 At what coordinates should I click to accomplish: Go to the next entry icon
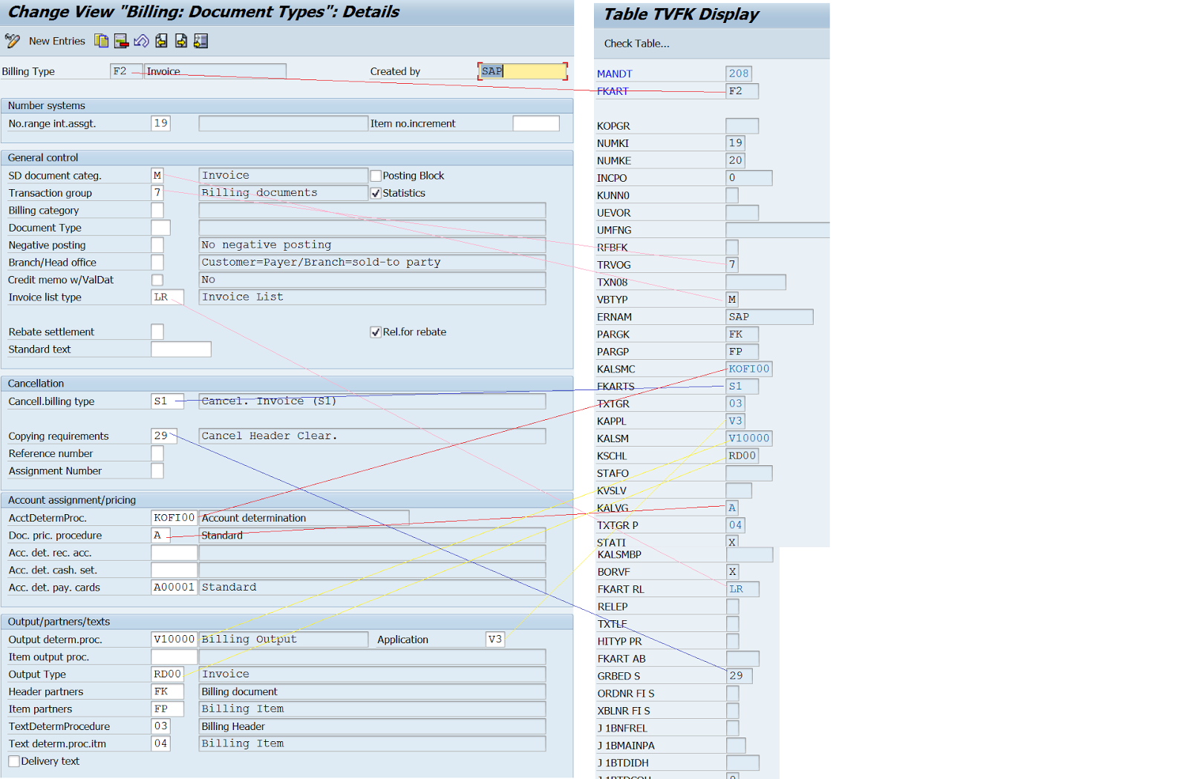pos(180,41)
